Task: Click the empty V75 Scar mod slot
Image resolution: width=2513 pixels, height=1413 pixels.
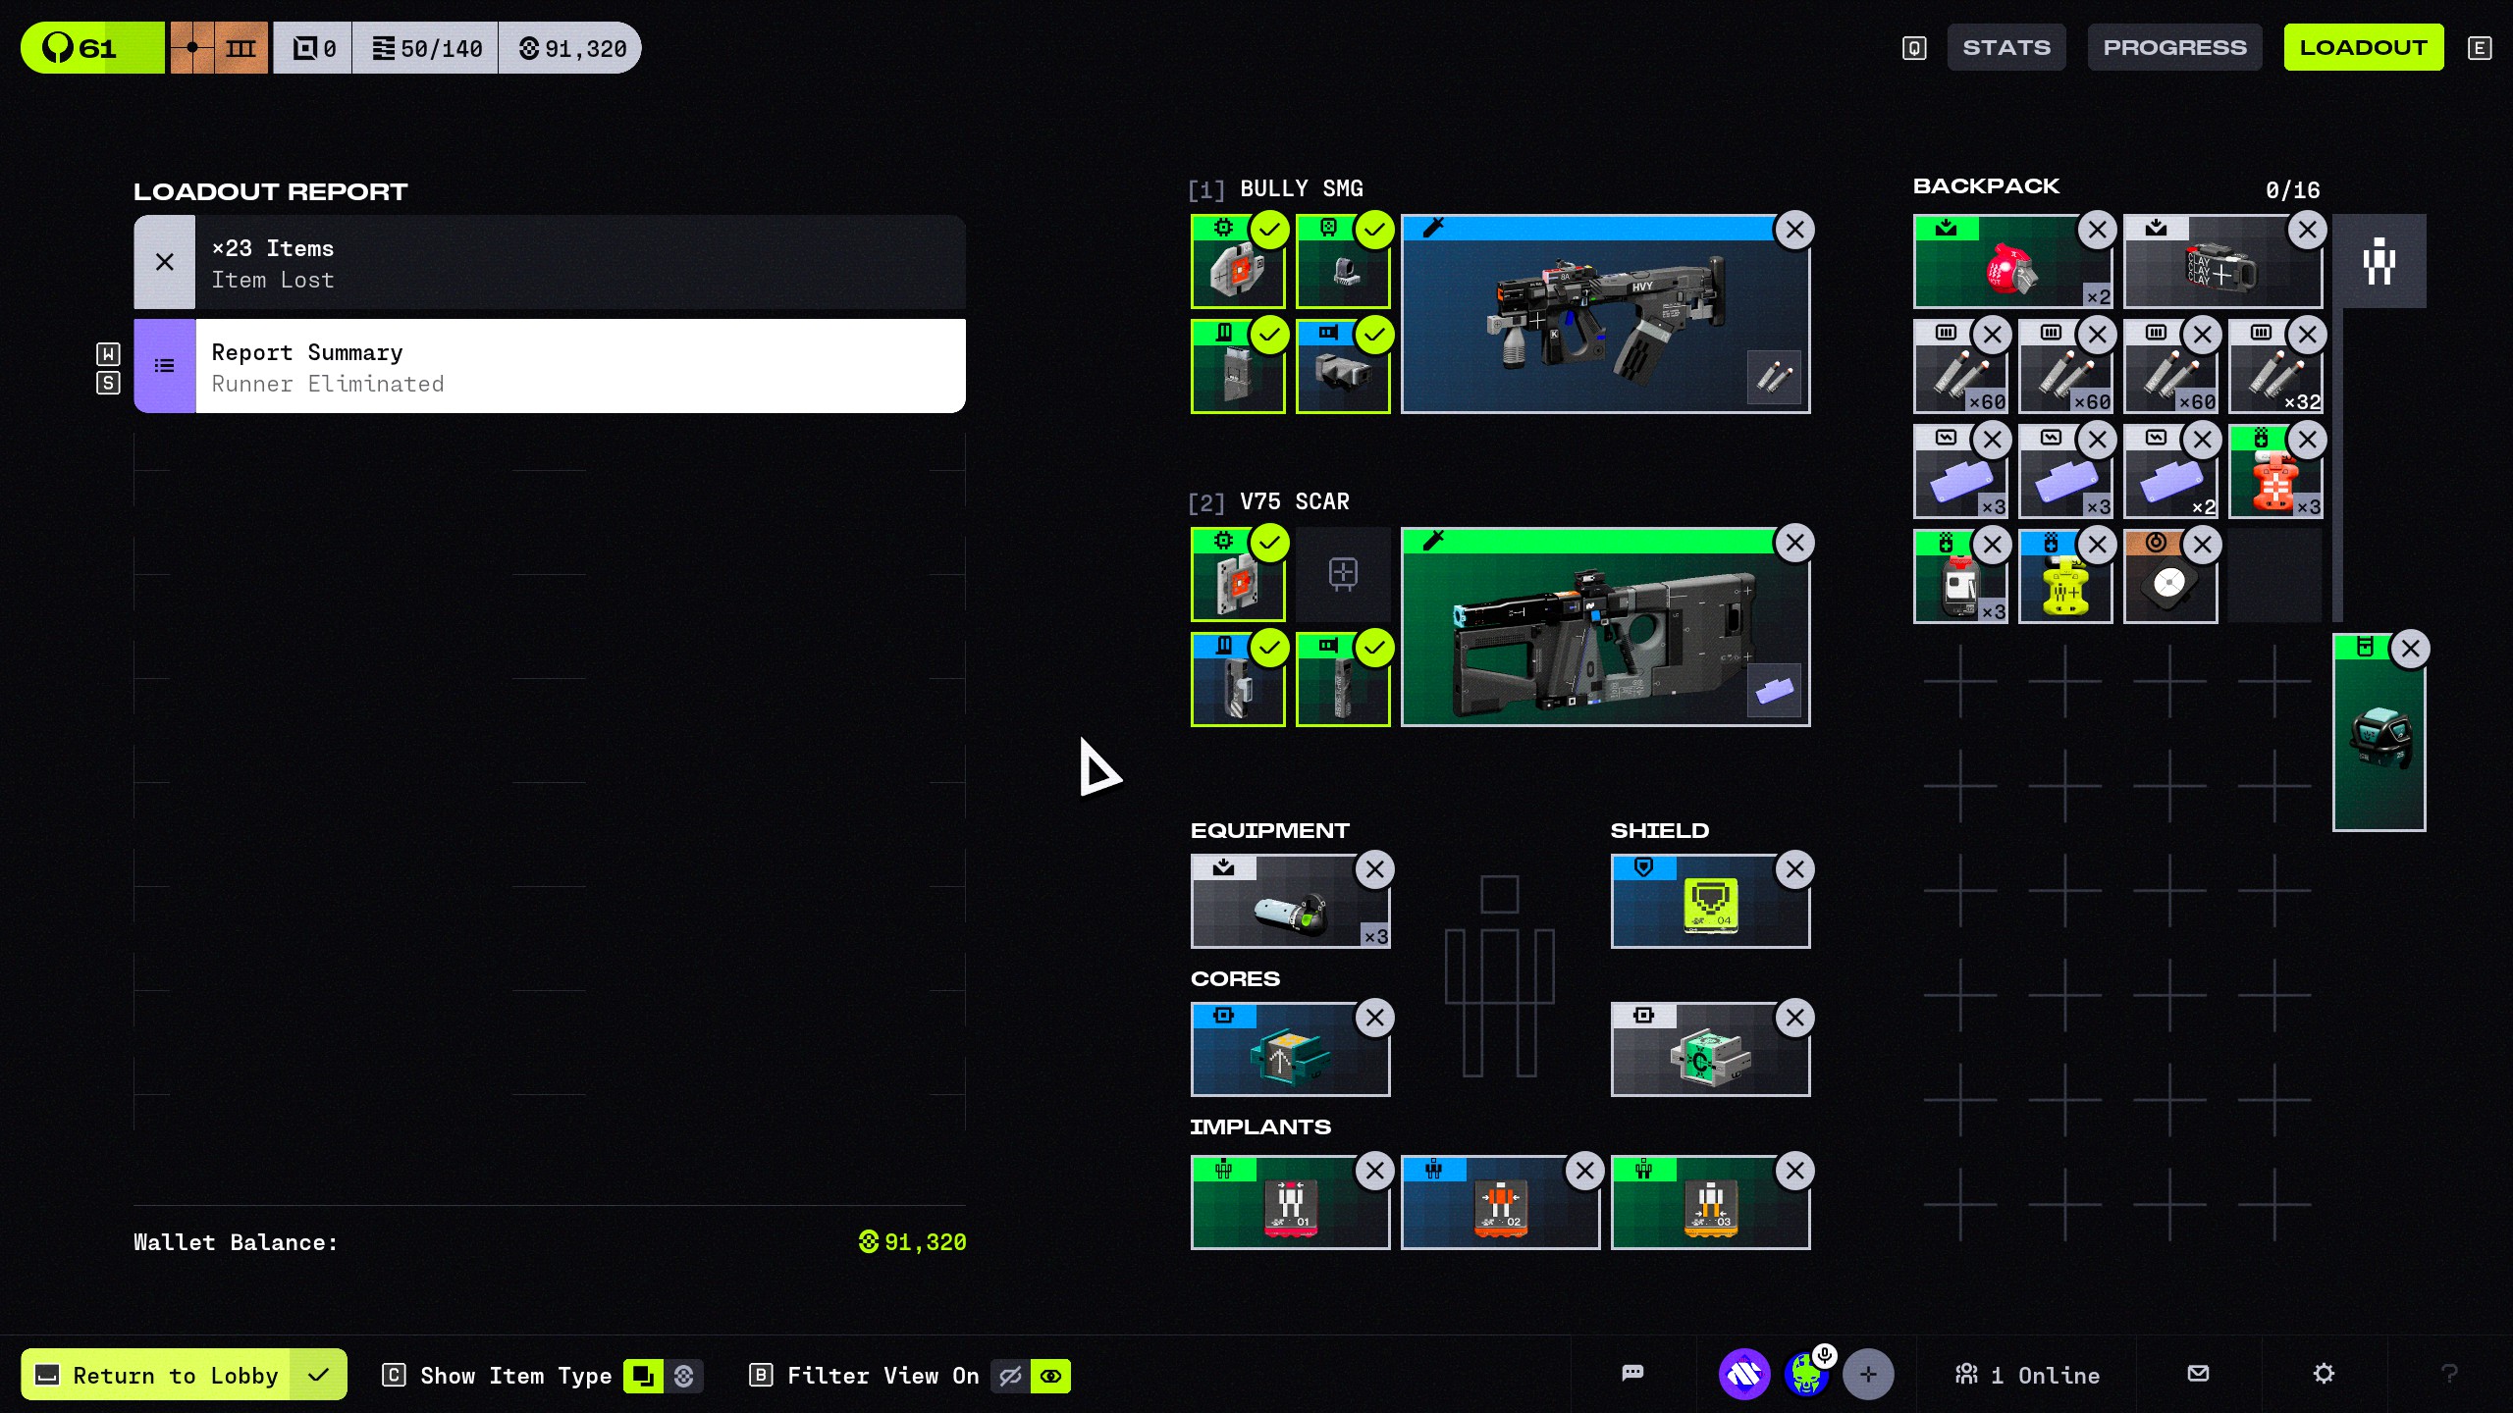Action: pos(1342,573)
